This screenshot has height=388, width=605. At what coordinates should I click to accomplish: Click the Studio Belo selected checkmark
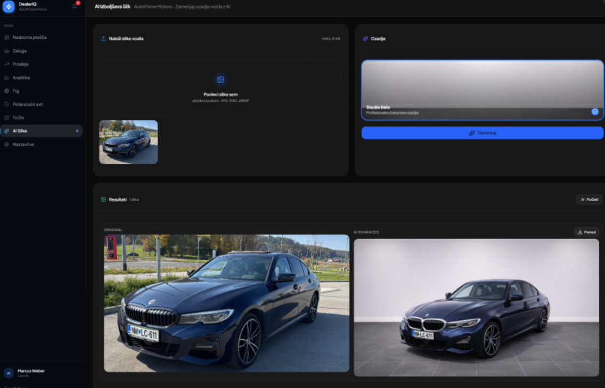coord(595,112)
